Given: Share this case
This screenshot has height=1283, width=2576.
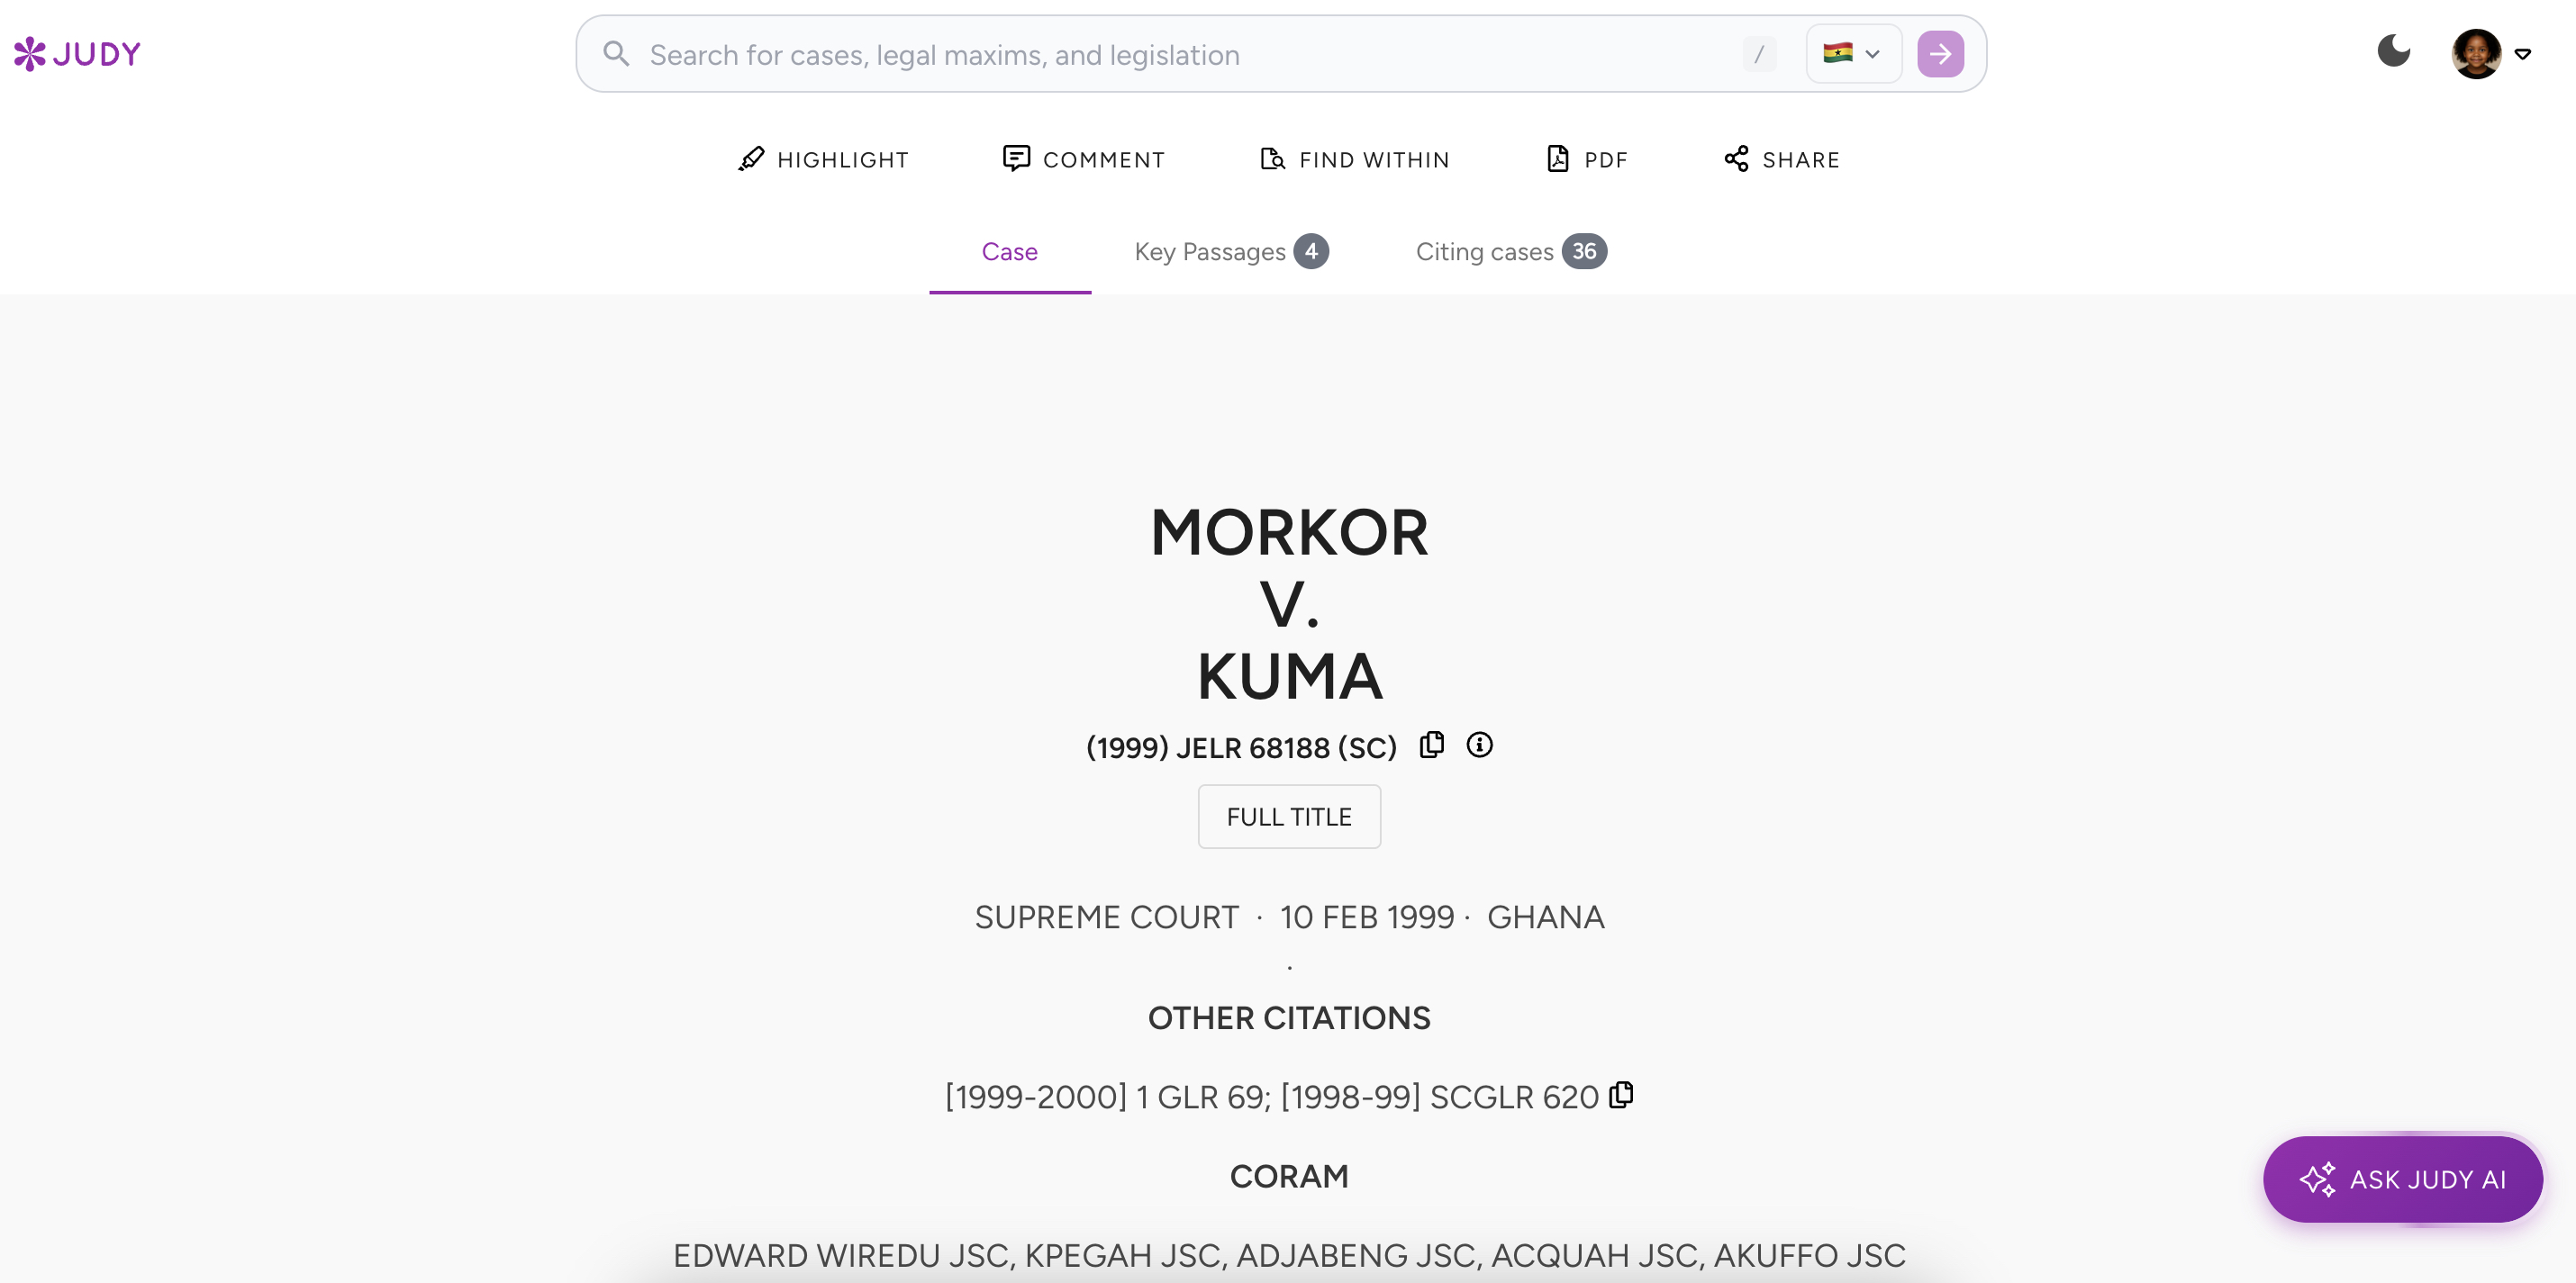Looking at the screenshot, I should tap(1781, 160).
